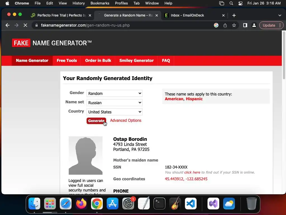Click the geo coordinates link
The height and width of the screenshot is (215, 286).
186,179
